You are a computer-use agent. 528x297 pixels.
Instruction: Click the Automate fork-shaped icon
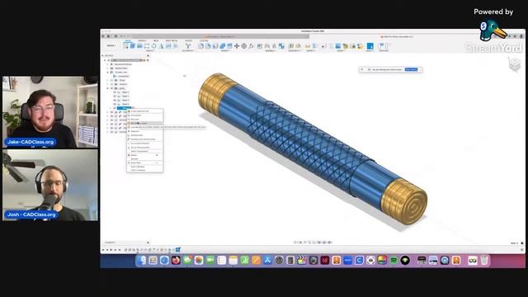(x=188, y=46)
